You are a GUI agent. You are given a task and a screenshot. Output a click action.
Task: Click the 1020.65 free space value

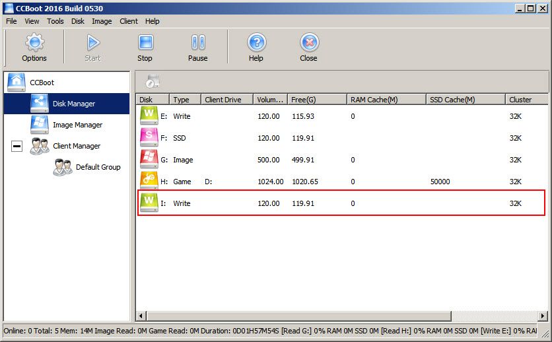[305, 182]
